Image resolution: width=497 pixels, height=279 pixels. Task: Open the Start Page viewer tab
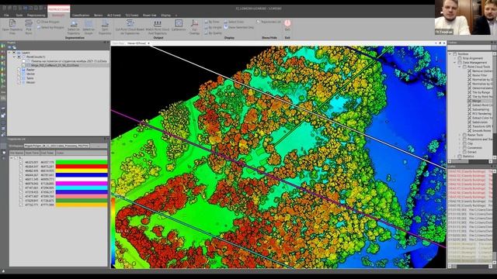[118, 43]
